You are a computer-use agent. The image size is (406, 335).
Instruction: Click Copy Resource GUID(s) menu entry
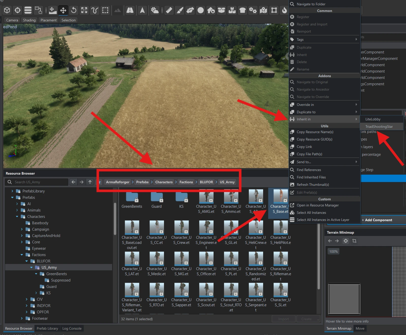click(325, 139)
